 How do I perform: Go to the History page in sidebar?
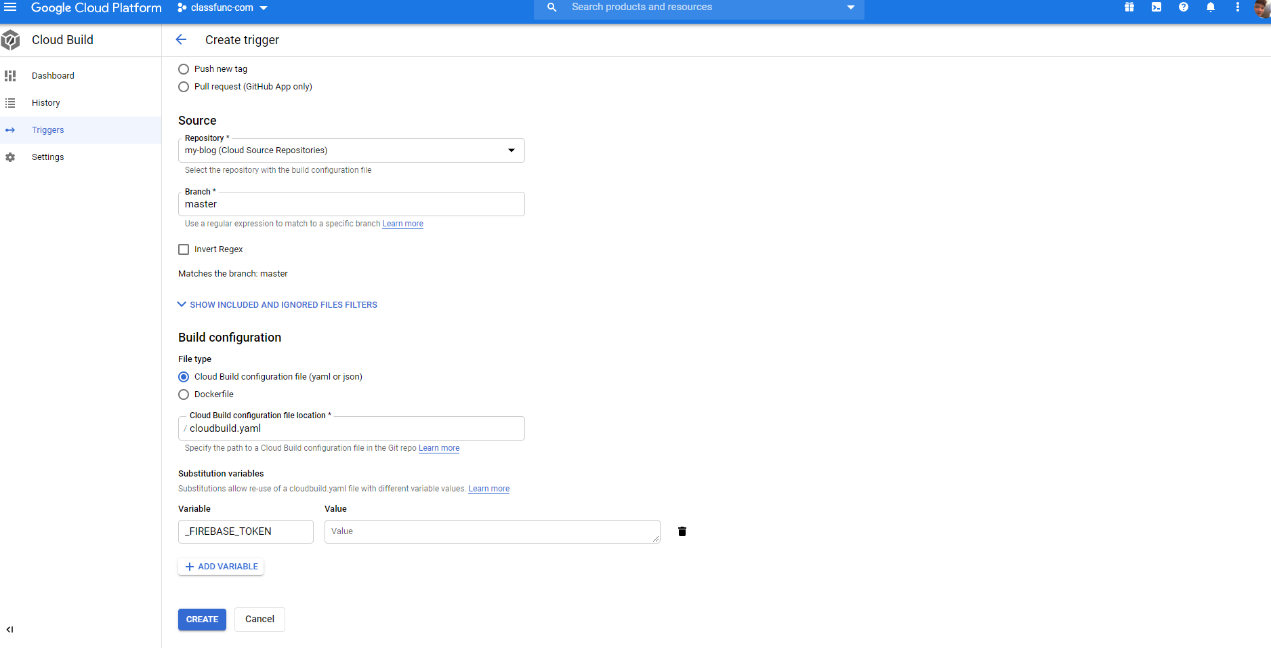(x=46, y=103)
